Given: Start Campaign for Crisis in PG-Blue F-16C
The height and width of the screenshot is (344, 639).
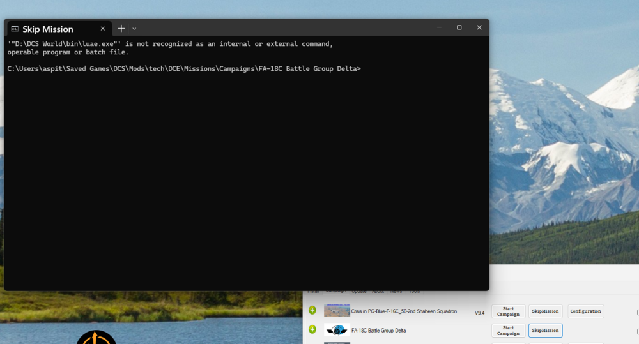Looking at the screenshot, I should point(508,311).
